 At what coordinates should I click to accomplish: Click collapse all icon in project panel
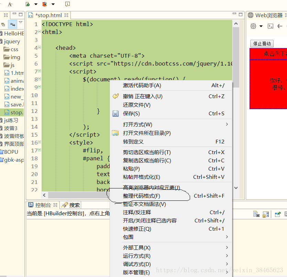[3, 24]
